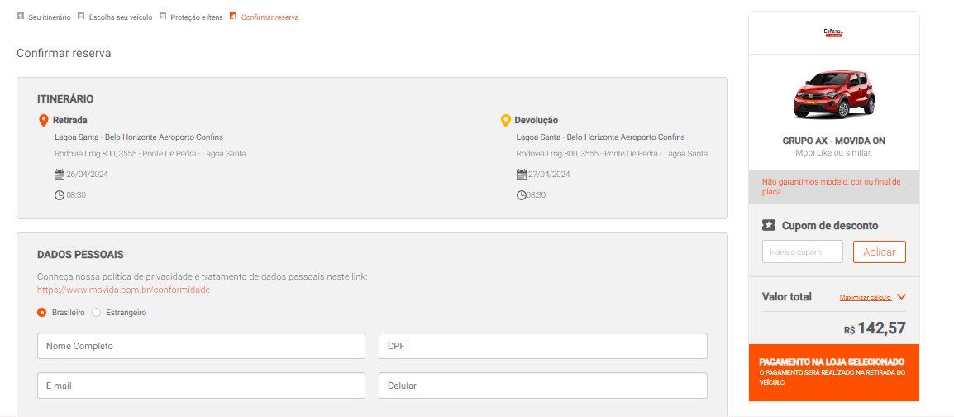The width and height of the screenshot is (954, 417).
Task: Click the ITINERÁRIO section heading
Action: 65,99
